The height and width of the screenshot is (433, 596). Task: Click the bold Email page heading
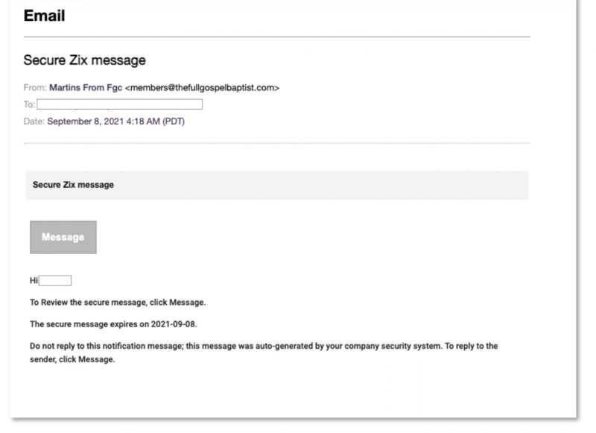pyautogui.click(x=44, y=16)
